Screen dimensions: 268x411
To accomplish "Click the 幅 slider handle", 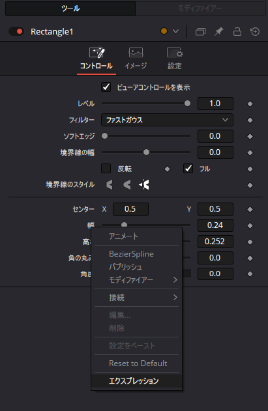I will 124,225.
